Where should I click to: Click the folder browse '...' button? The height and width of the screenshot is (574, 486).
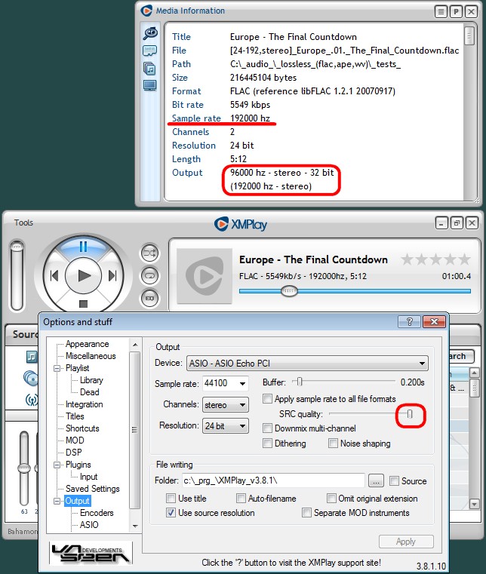pyautogui.click(x=376, y=480)
